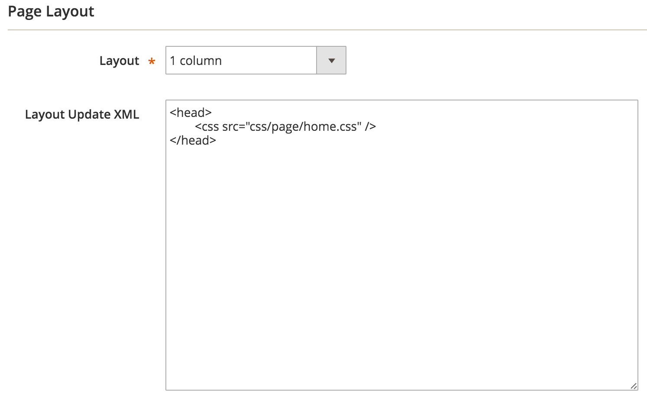Place cursor on the <head> line
Viewport: 647px width, 401px height.
click(191, 112)
